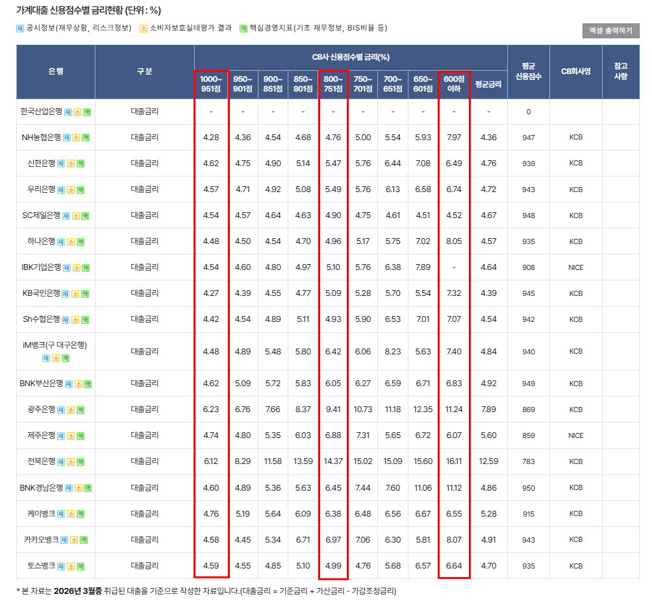Click the 대출금리 cell in 케이뱅크 row

coord(145,514)
